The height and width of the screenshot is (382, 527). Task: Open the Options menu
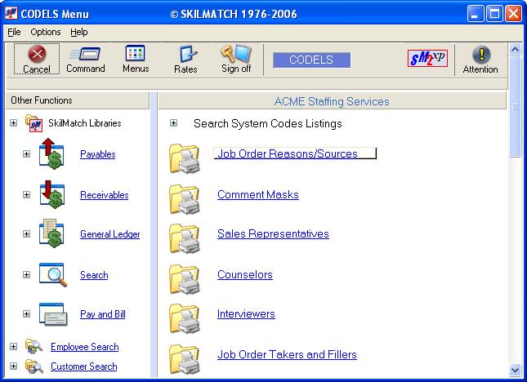pos(46,32)
